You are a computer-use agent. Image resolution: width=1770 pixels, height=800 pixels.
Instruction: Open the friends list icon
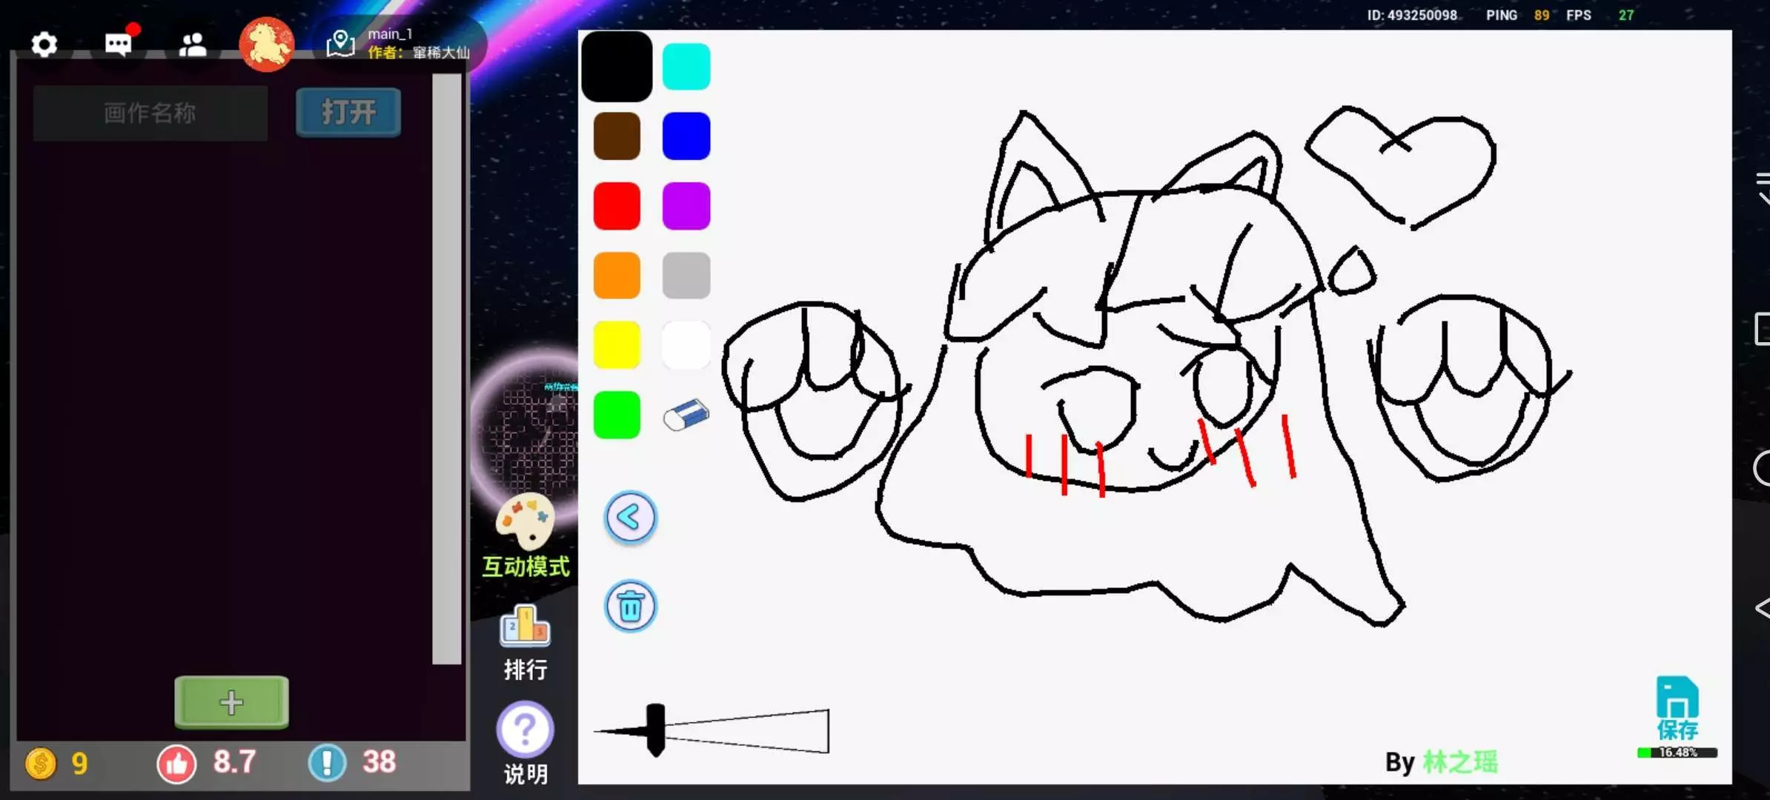(193, 45)
